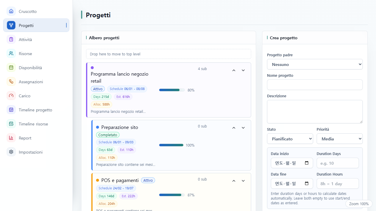Click the Attività clipboard icon
376x211 pixels.
click(11, 40)
